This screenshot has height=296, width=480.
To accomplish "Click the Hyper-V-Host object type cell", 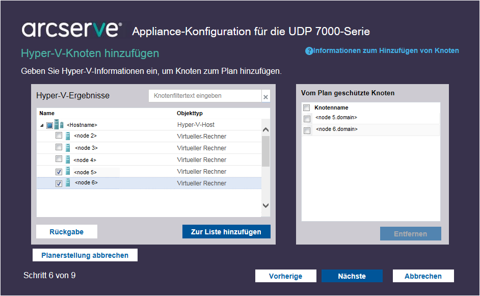I will [196, 125].
